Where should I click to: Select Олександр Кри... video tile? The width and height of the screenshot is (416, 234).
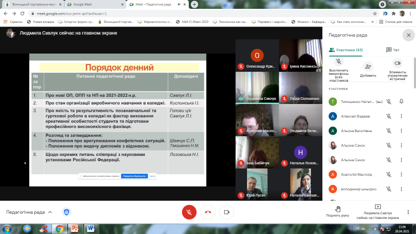tap(257, 56)
